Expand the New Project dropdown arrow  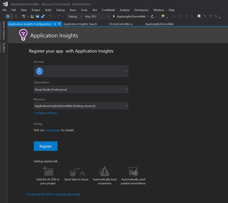pyautogui.click(x=28, y=16)
